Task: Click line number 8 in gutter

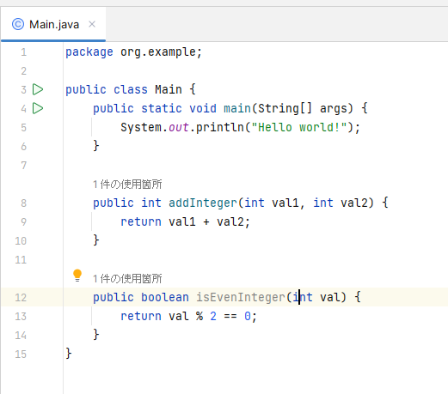Action: [23, 203]
